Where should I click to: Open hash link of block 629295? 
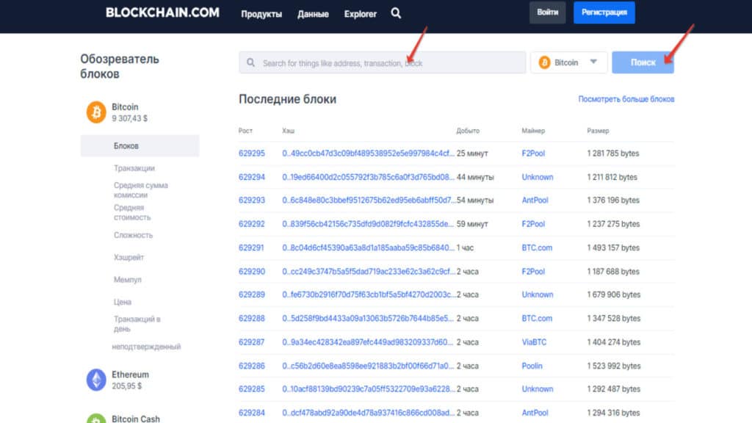[x=369, y=153]
